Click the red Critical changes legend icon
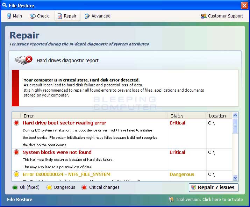Image resolution: width=250 pixels, height=207 pixels. click(84, 187)
